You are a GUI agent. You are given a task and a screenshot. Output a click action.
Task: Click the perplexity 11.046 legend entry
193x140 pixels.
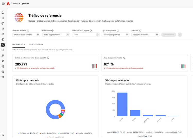(154, 132)
